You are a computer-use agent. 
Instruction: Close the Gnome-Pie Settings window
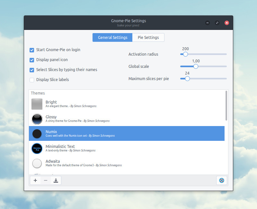click(x=227, y=23)
